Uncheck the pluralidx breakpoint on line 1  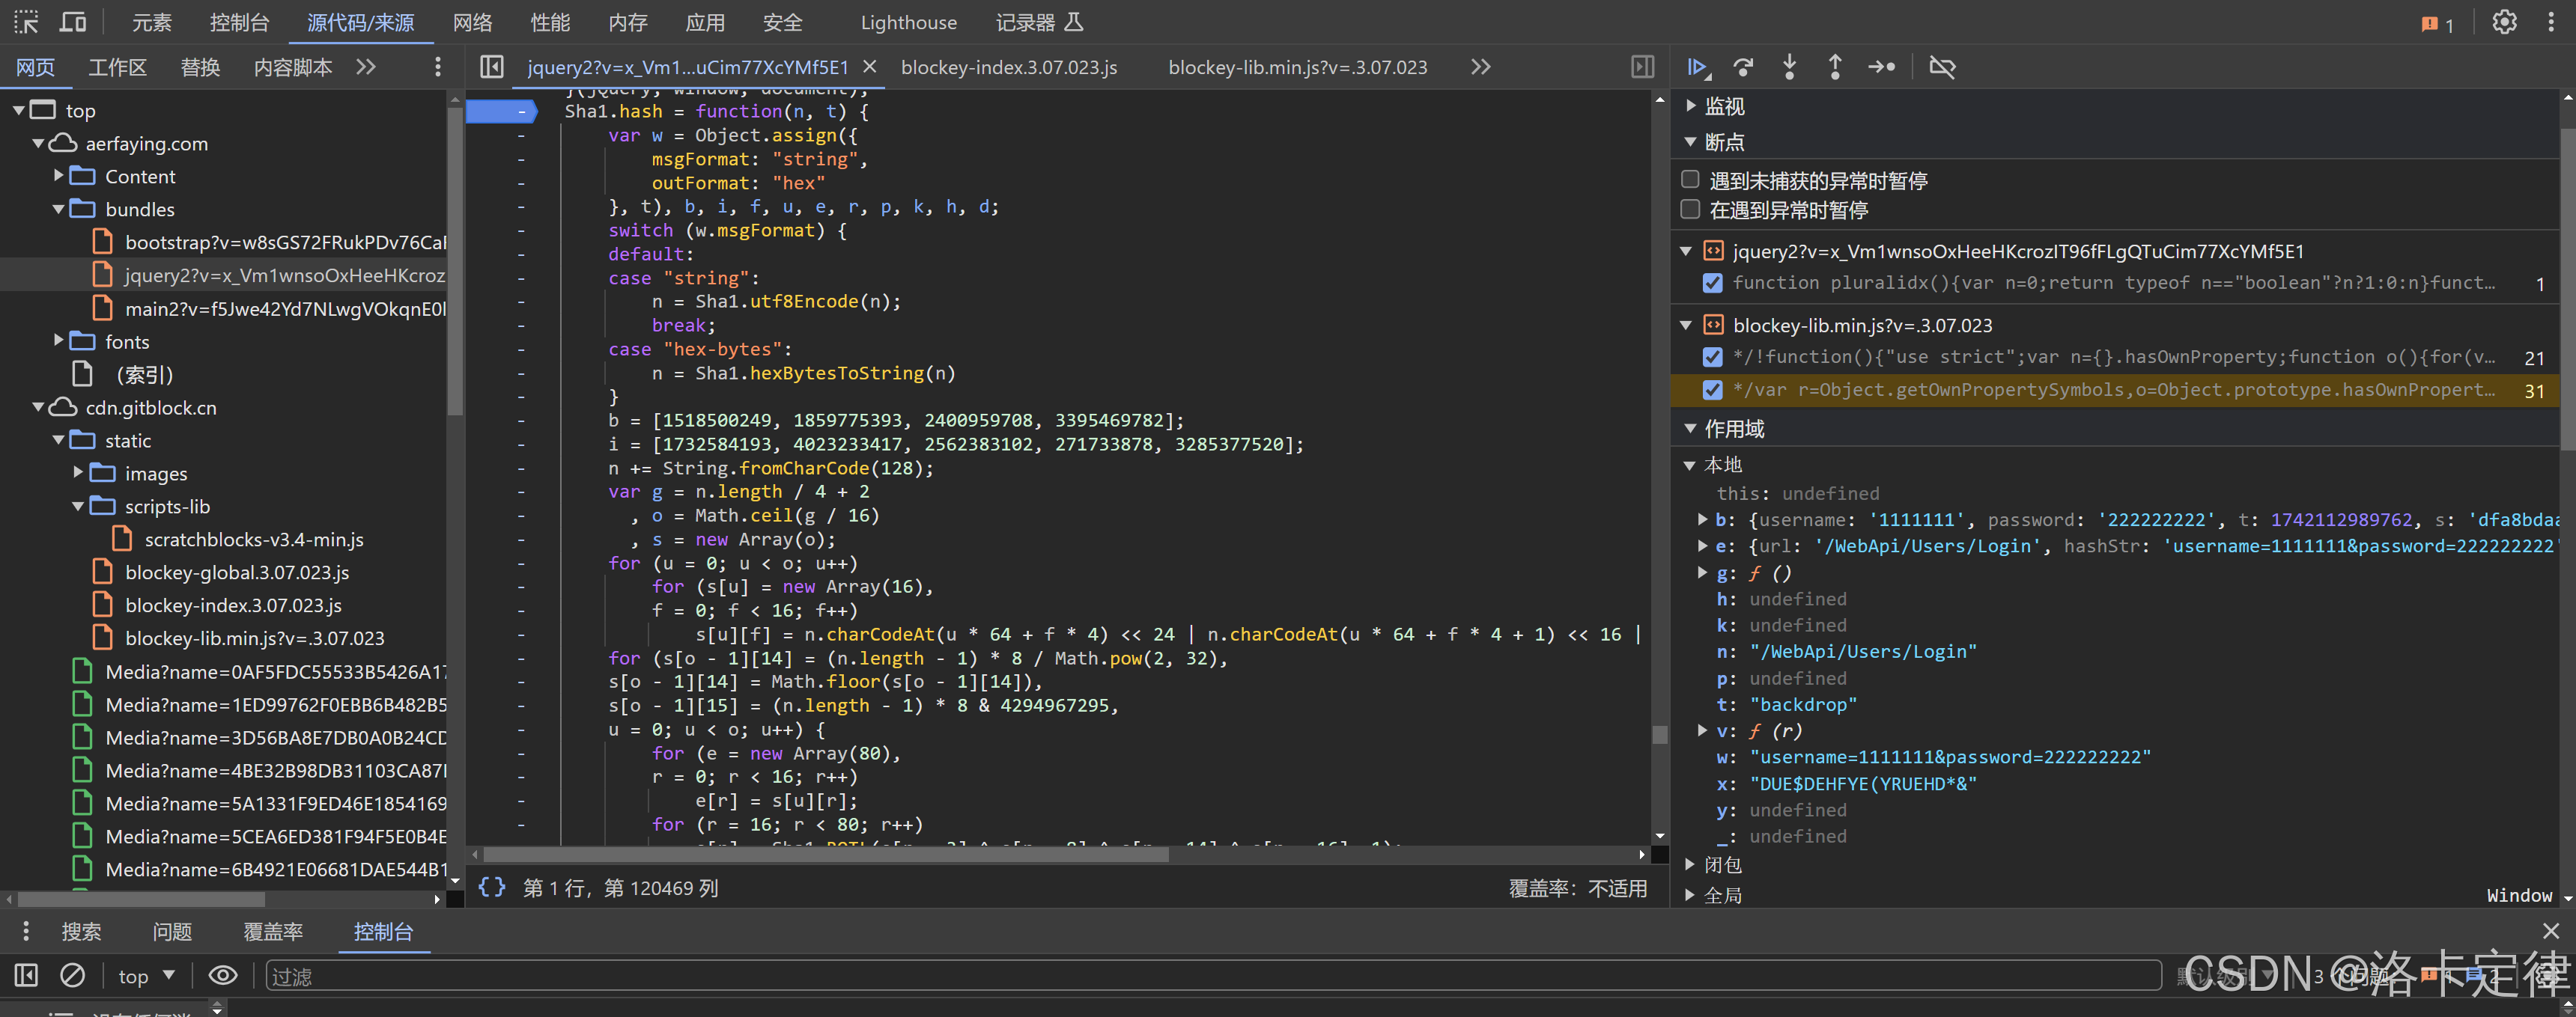coord(1712,283)
